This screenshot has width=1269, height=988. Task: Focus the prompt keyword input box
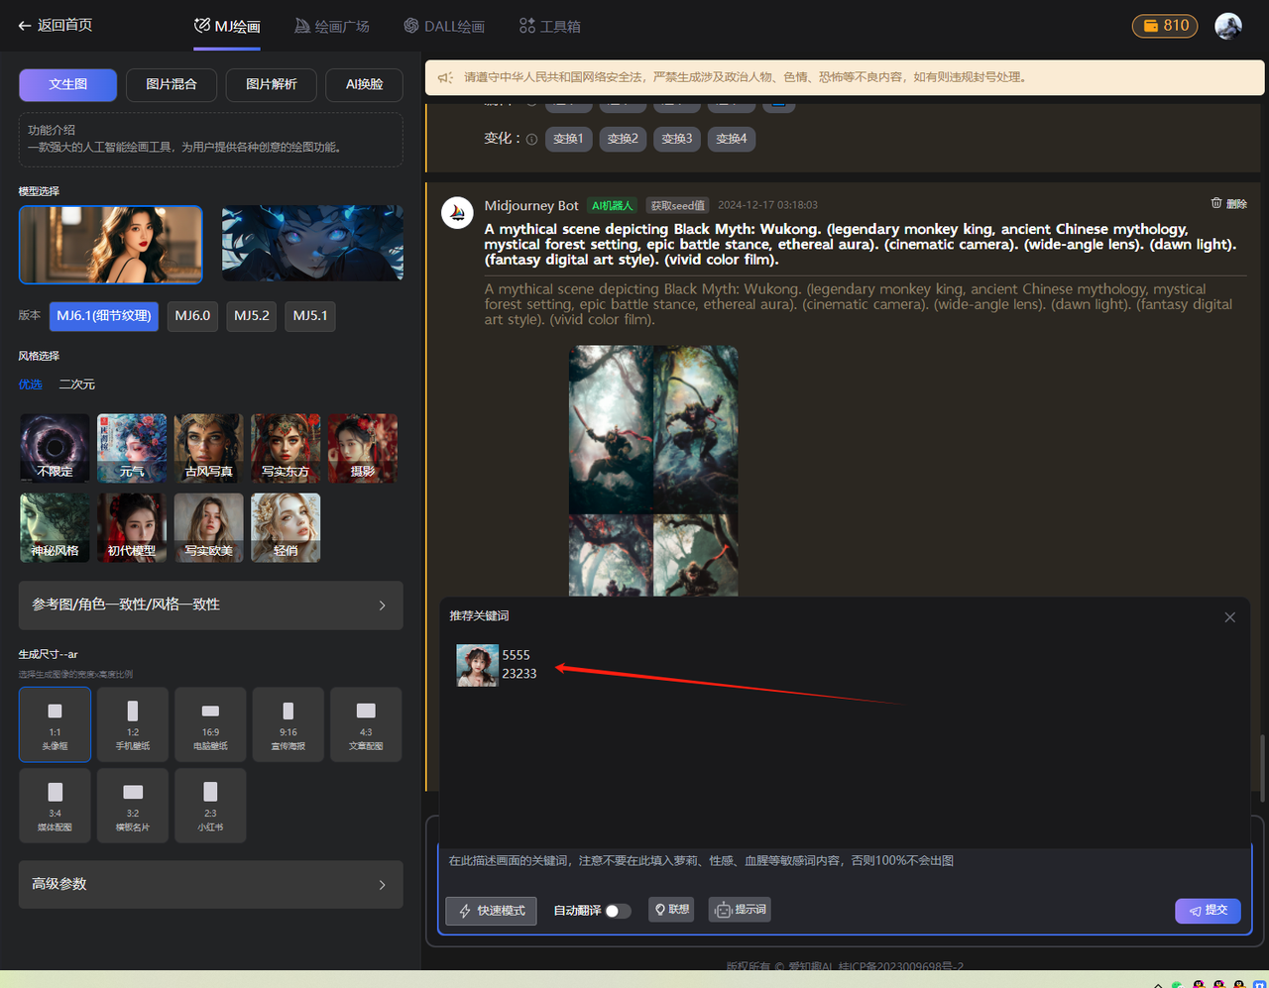click(846, 861)
